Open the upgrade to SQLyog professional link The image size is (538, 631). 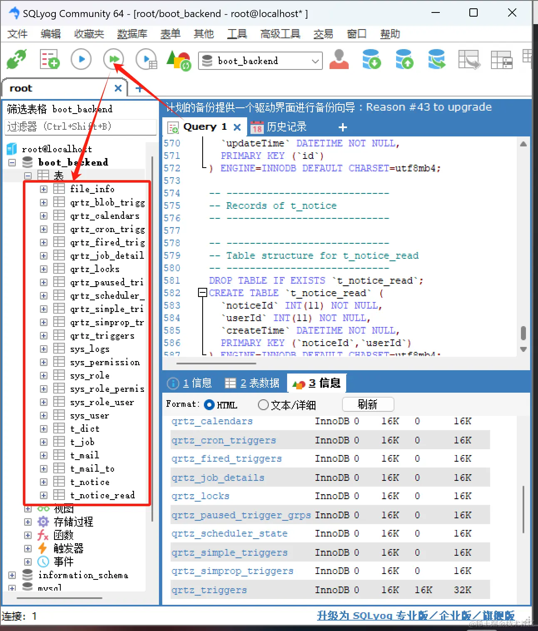[x=416, y=616]
